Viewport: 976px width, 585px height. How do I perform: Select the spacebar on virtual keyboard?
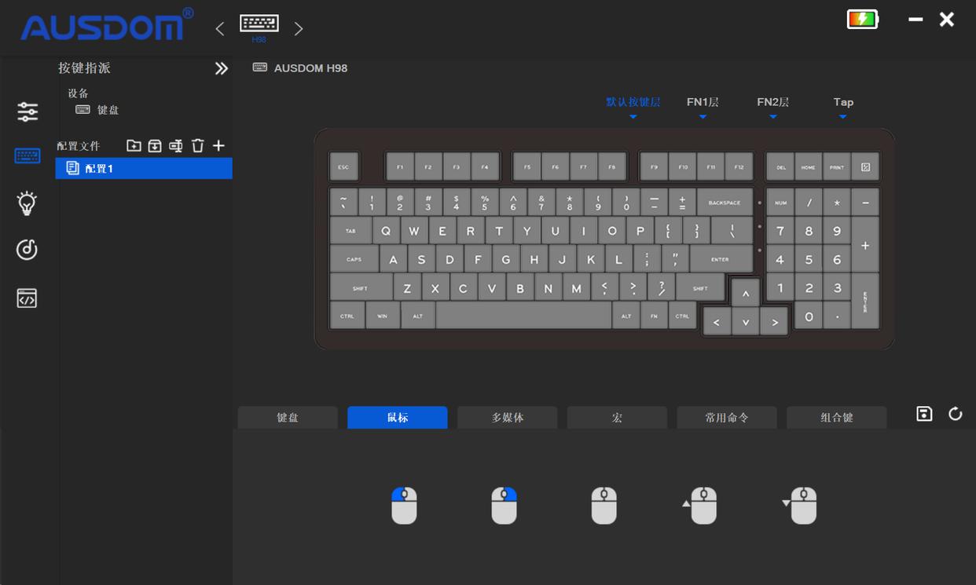[x=523, y=316]
